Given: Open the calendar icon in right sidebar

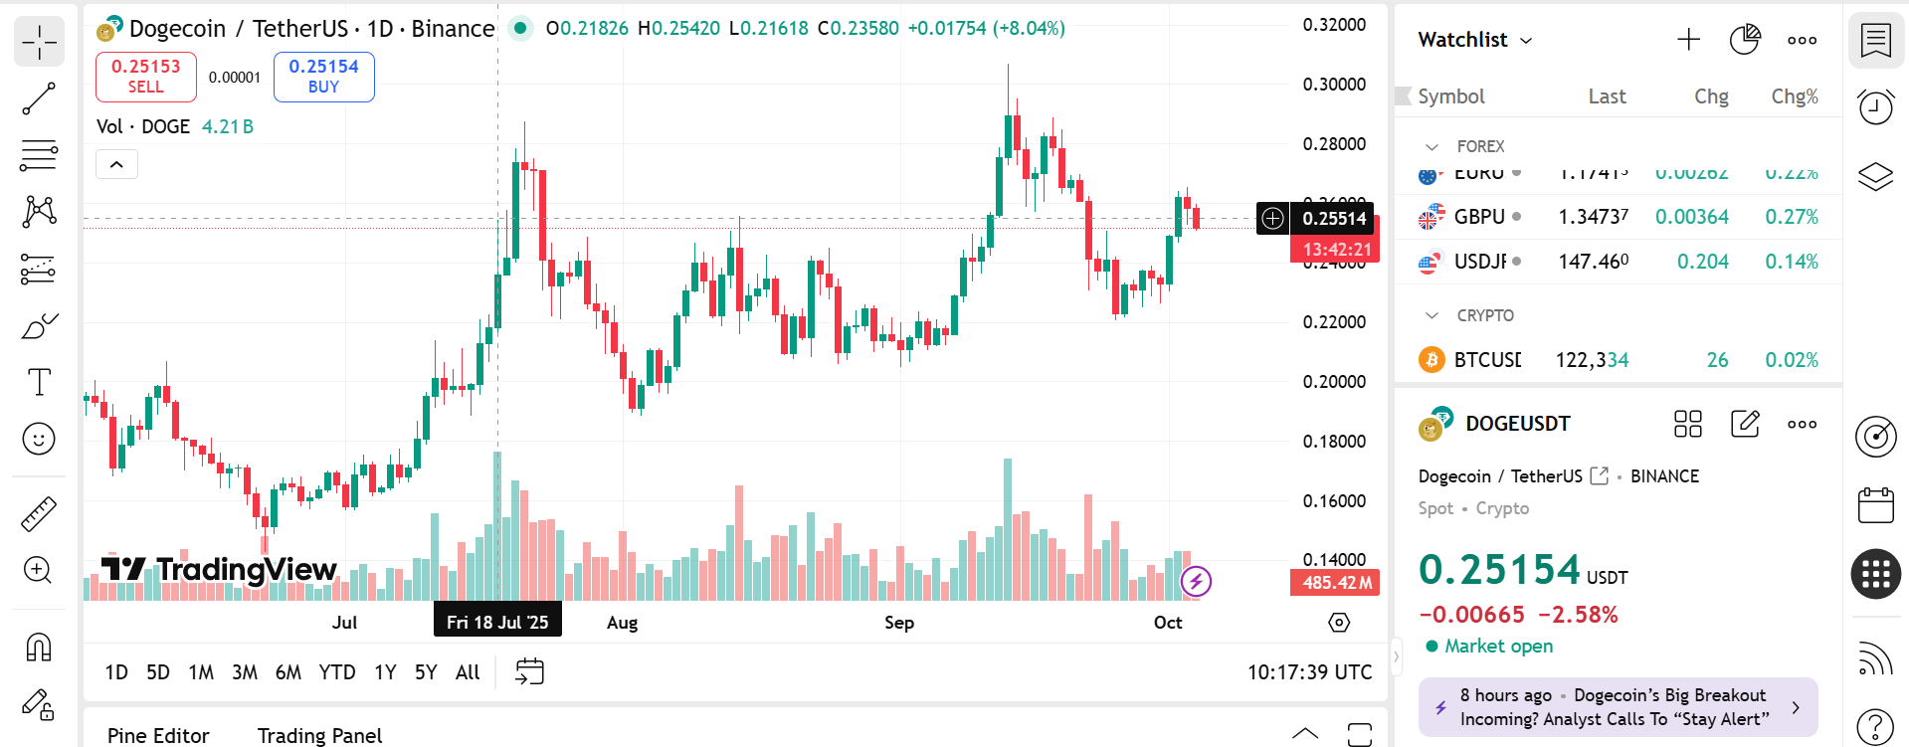Looking at the screenshot, I should (1875, 505).
